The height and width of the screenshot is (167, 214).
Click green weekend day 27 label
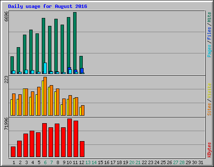(176, 162)
